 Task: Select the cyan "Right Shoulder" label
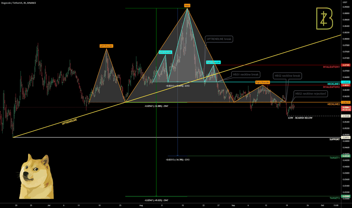coord(213,62)
